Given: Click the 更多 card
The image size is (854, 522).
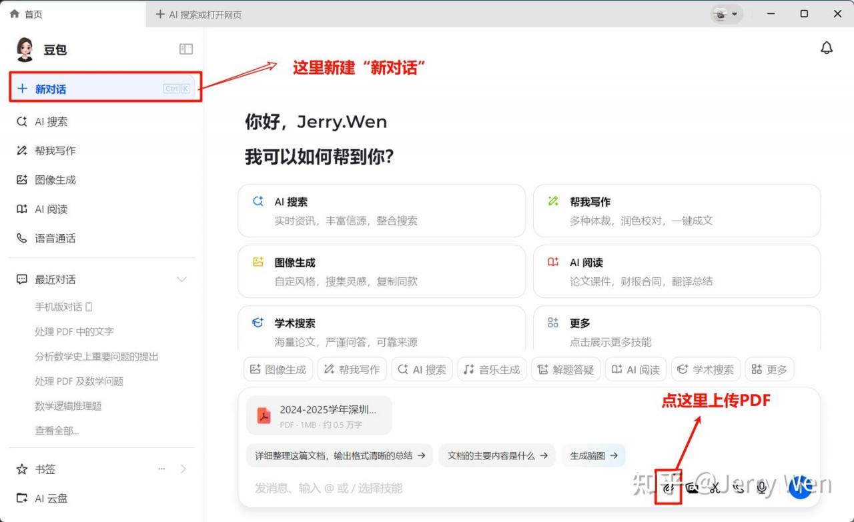Looking at the screenshot, I should point(677,328).
